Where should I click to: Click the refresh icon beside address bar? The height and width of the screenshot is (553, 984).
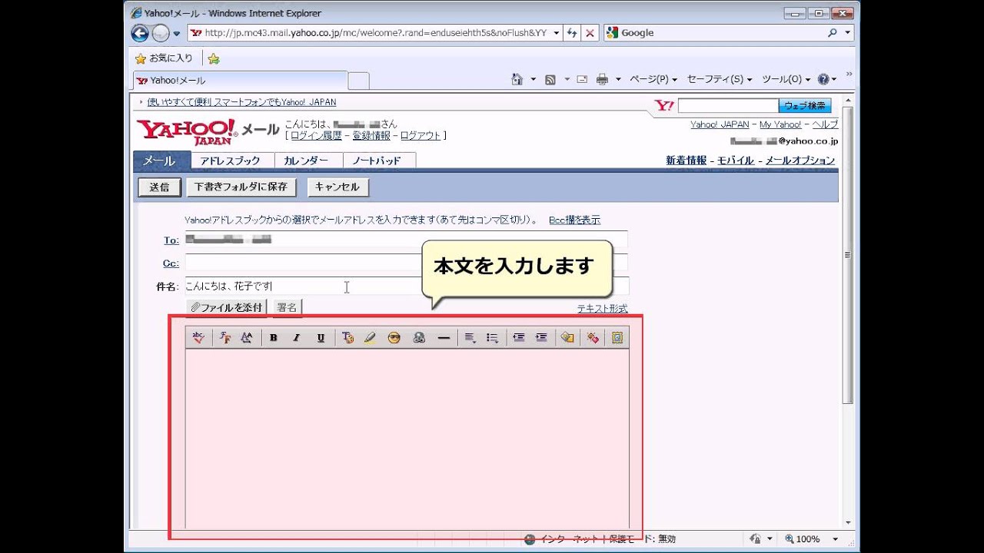click(572, 33)
